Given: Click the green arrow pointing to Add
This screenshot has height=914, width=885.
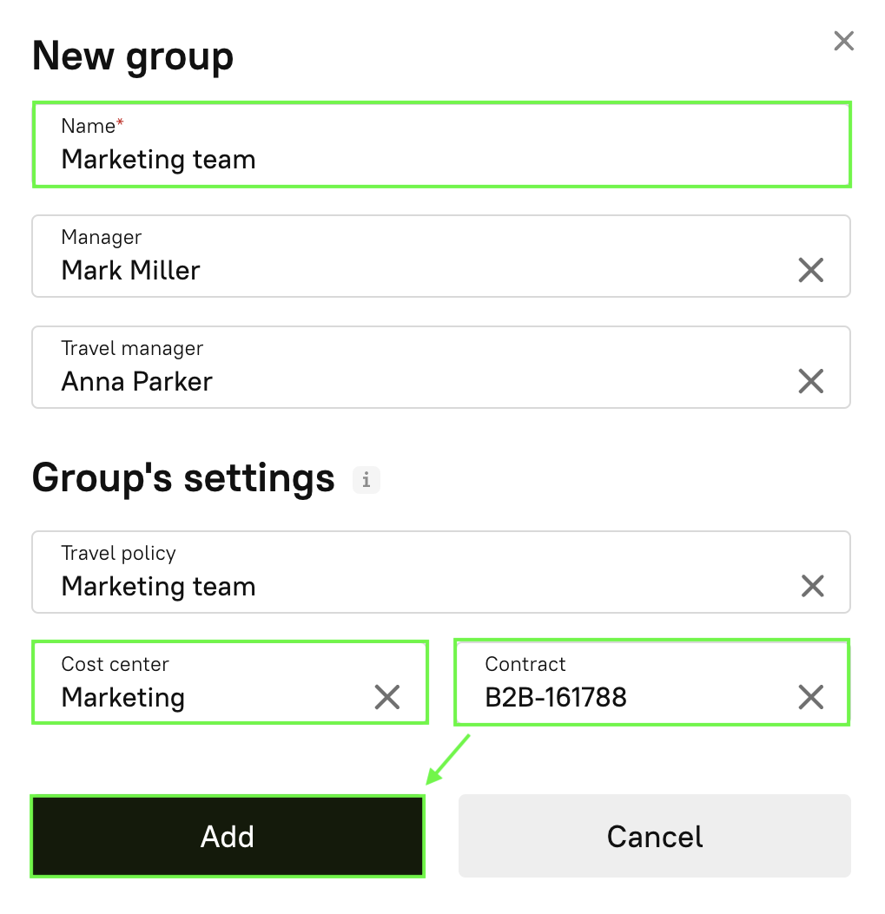Looking at the screenshot, I should click(447, 759).
